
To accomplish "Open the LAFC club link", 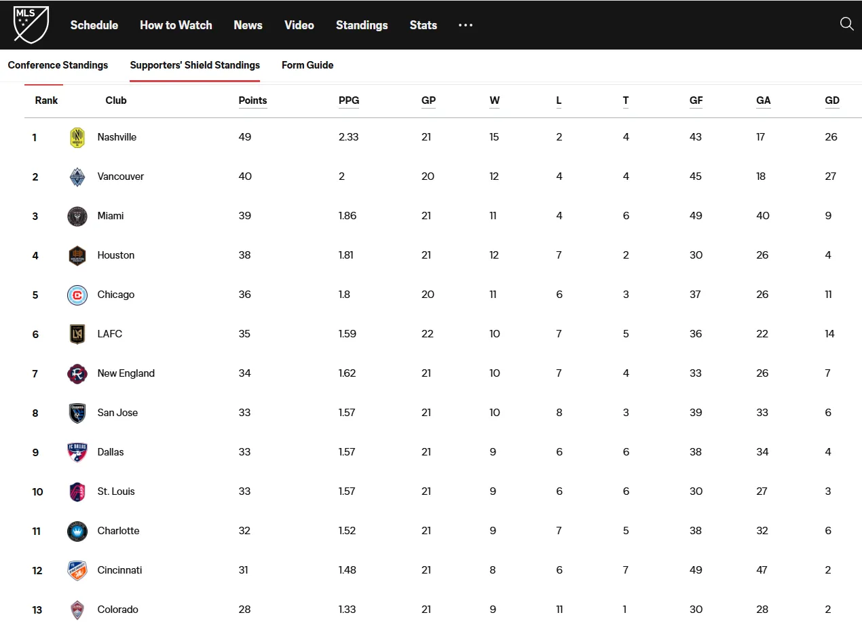I will [110, 334].
